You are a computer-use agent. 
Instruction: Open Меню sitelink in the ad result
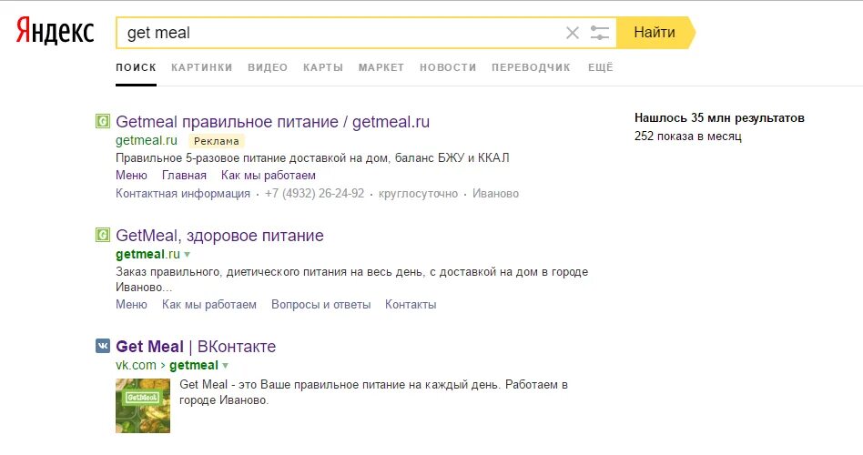pos(131,176)
